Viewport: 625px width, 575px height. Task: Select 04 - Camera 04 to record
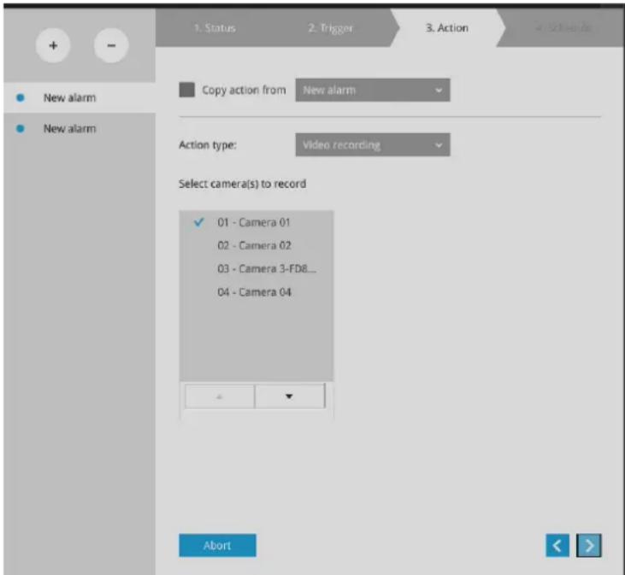256,292
